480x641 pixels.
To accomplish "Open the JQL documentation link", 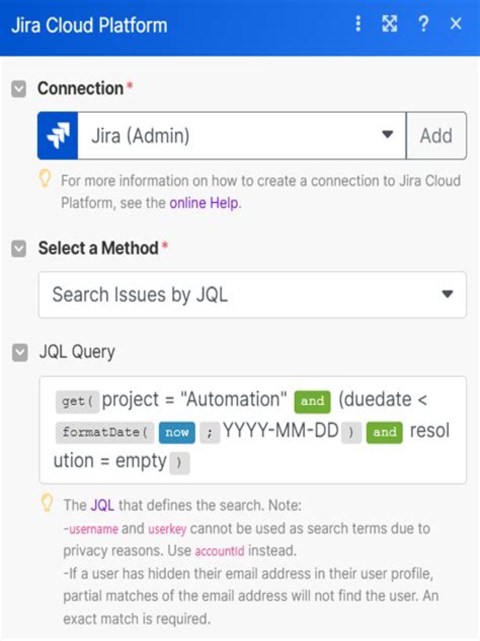I will [102, 505].
